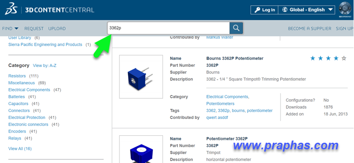Click the globe icon beside Global - English
The image size is (354, 163).
pos(284,10)
